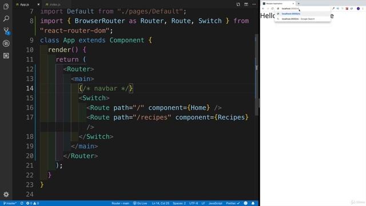Click line number 14 in the gutter
The width and height of the screenshot is (366, 206).
pos(30,88)
